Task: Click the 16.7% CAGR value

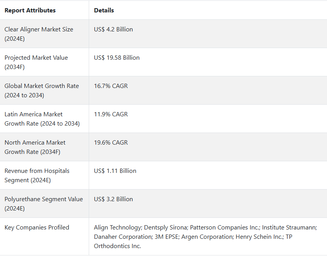Action: pyautogui.click(x=111, y=86)
